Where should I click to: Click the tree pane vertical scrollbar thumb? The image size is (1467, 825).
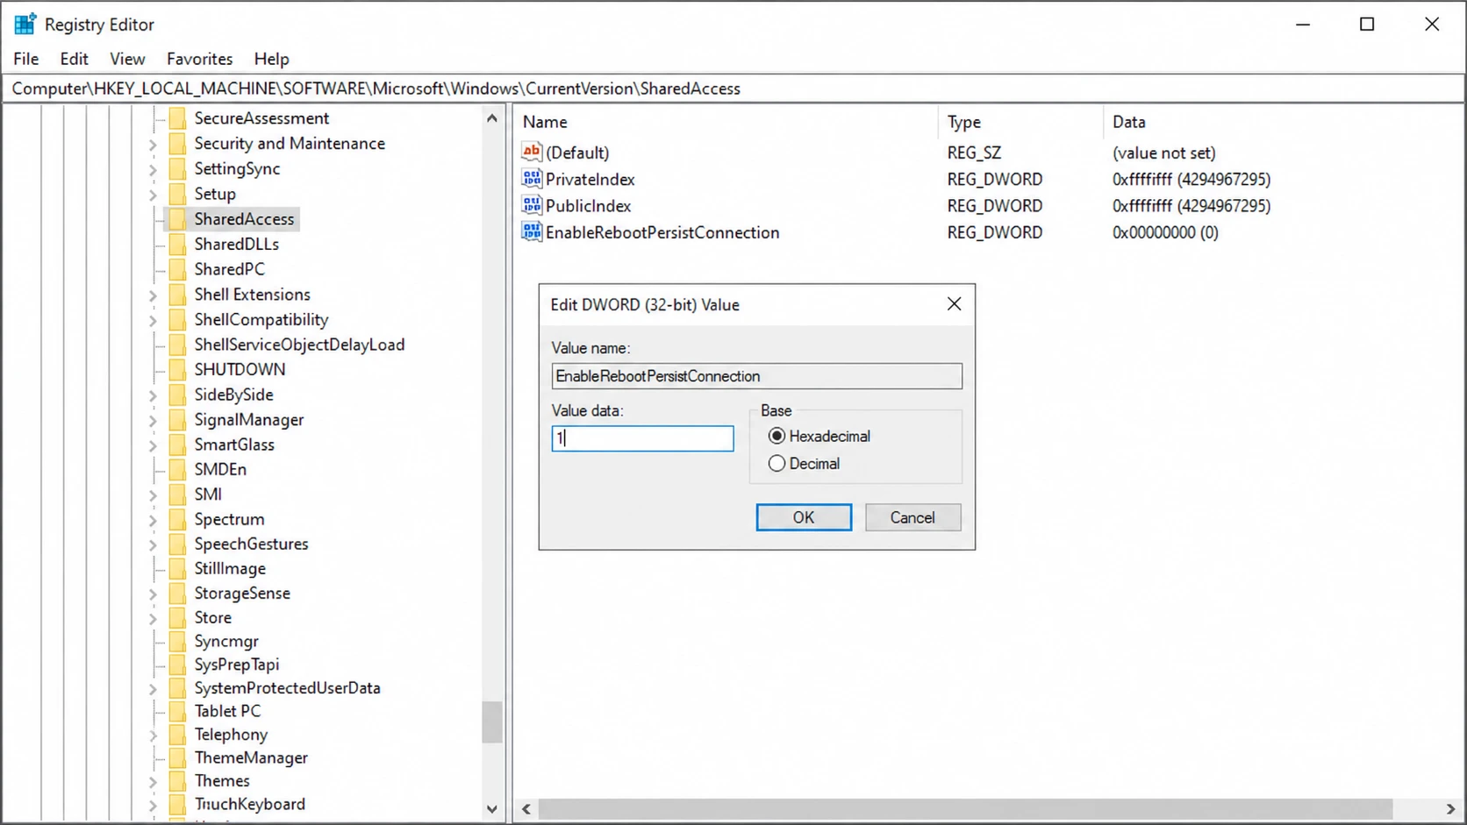click(x=492, y=722)
